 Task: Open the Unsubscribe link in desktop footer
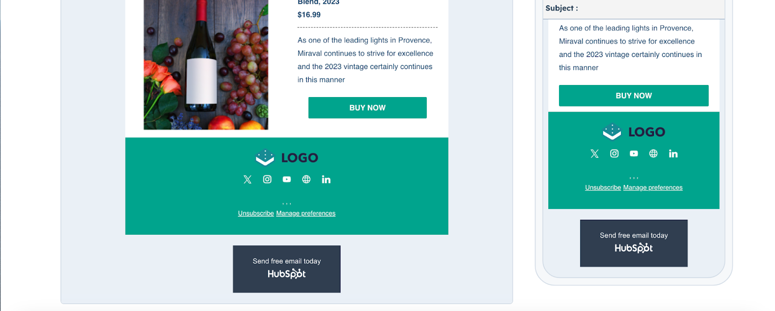coord(256,213)
